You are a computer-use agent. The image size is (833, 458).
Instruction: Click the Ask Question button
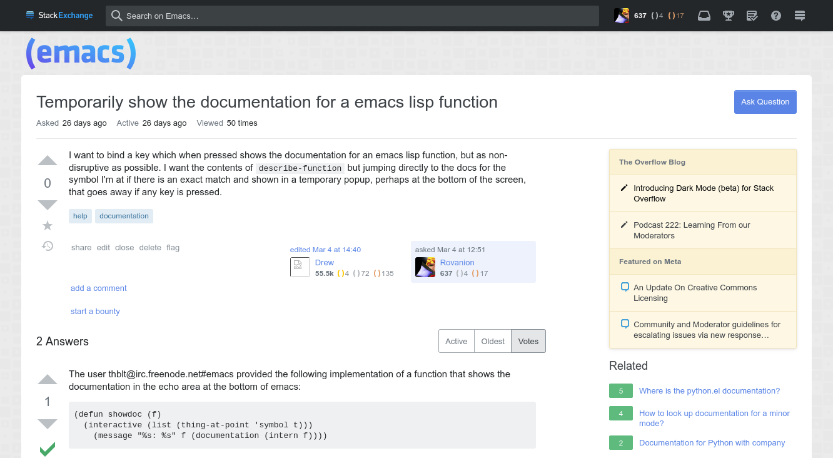tap(765, 101)
